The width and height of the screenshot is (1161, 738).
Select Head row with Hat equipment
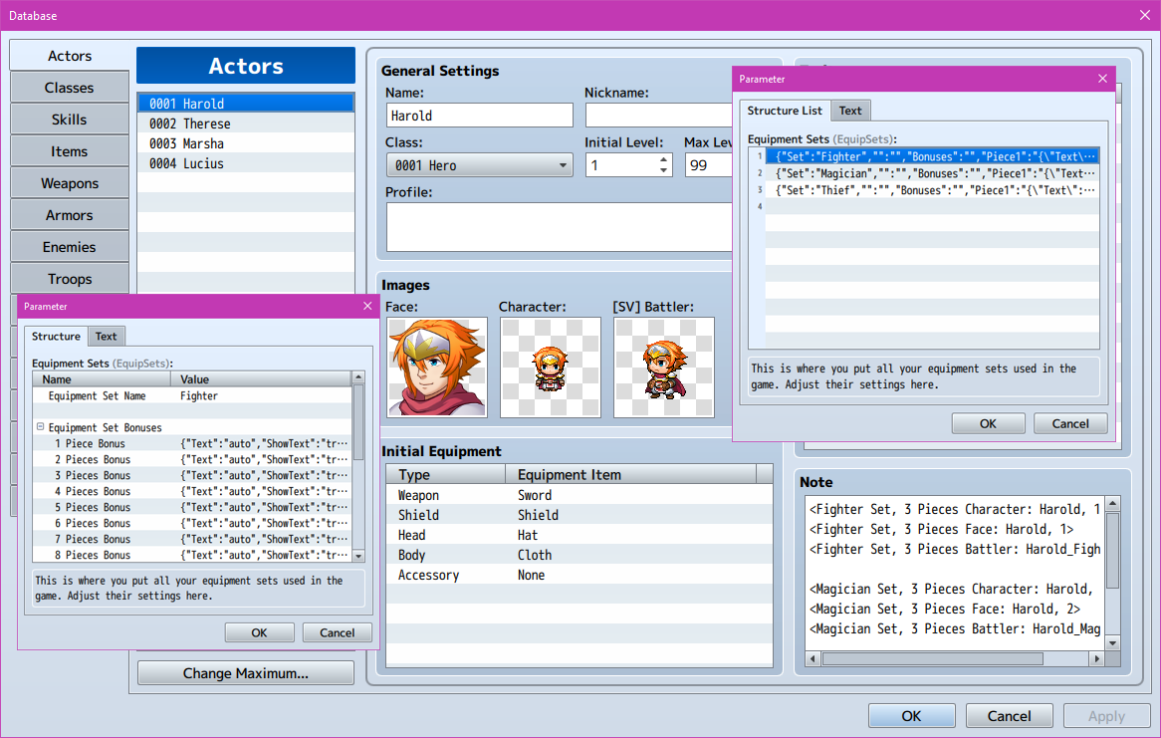[580, 535]
